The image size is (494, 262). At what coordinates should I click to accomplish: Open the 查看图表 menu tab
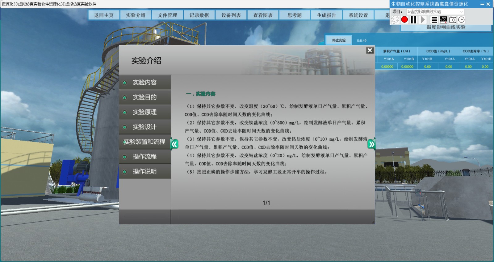click(263, 15)
